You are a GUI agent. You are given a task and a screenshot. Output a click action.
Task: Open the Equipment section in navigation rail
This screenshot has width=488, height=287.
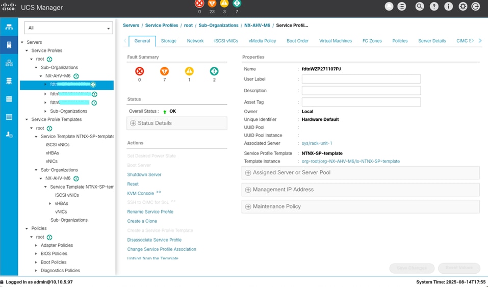tap(9, 27)
